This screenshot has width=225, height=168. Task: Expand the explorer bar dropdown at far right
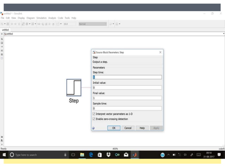pos(224,34)
